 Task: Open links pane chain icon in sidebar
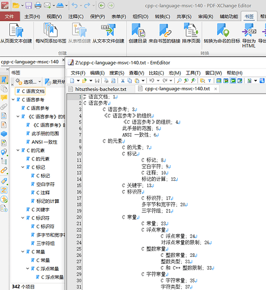pos(4,170)
